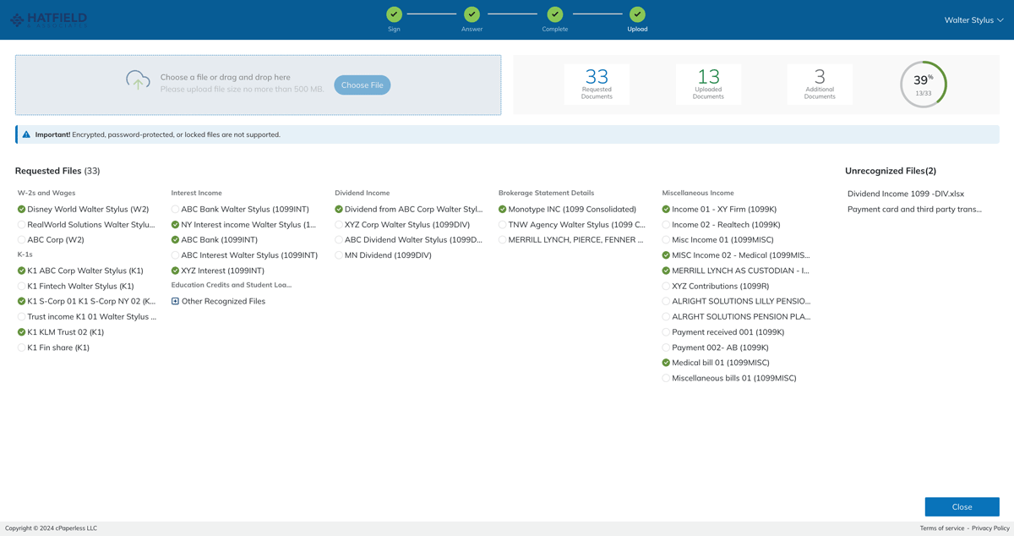Click the Choose File button
Screen dimensions: 1014x536
click(x=362, y=85)
